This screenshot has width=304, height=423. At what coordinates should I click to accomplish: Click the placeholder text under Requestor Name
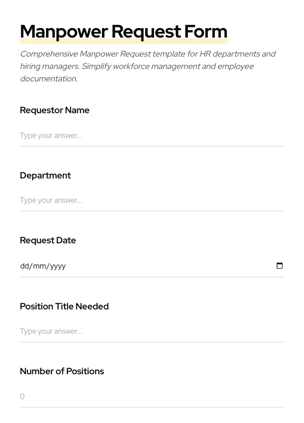(51, 135)
